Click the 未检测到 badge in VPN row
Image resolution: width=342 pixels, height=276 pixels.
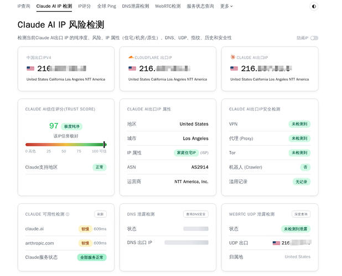point(299,124)
